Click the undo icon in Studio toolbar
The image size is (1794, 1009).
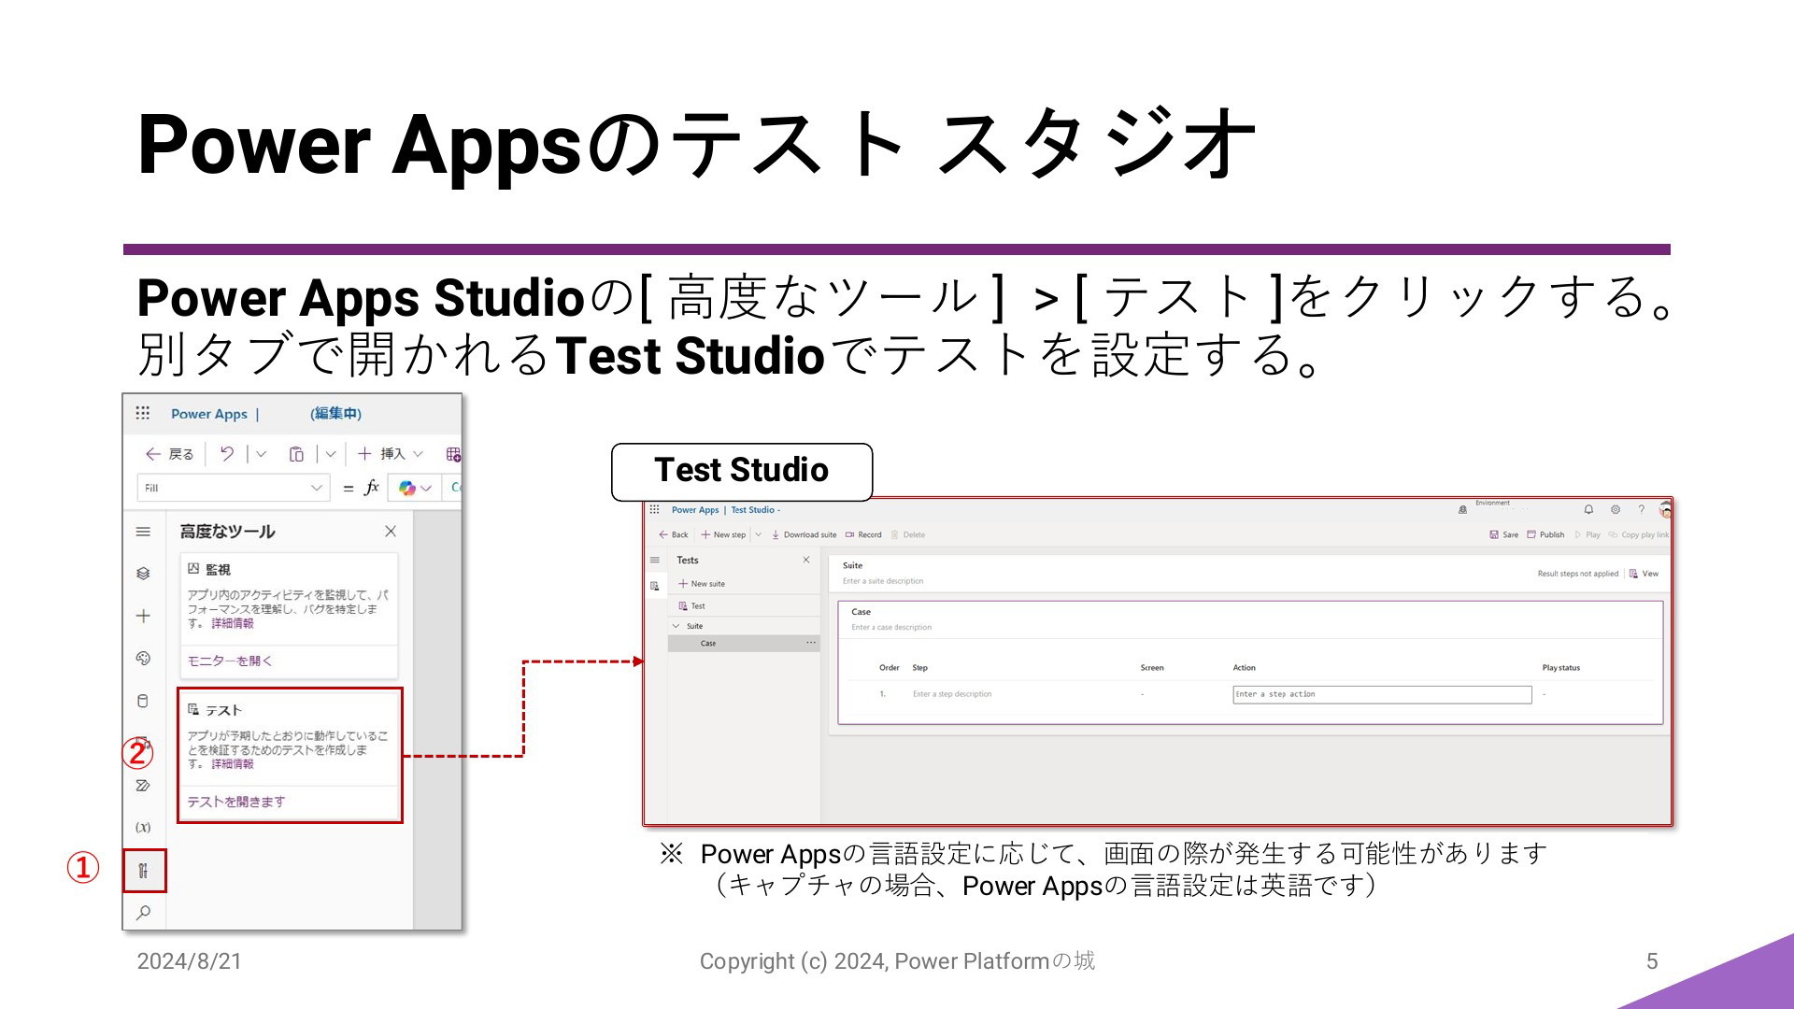(227, 454)
